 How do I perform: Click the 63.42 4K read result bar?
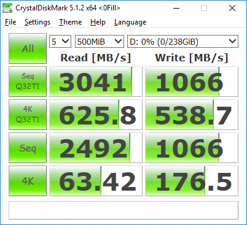96,181
